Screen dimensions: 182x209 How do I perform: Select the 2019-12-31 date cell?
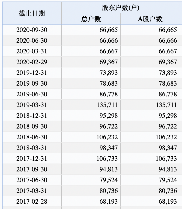point(32,73)
